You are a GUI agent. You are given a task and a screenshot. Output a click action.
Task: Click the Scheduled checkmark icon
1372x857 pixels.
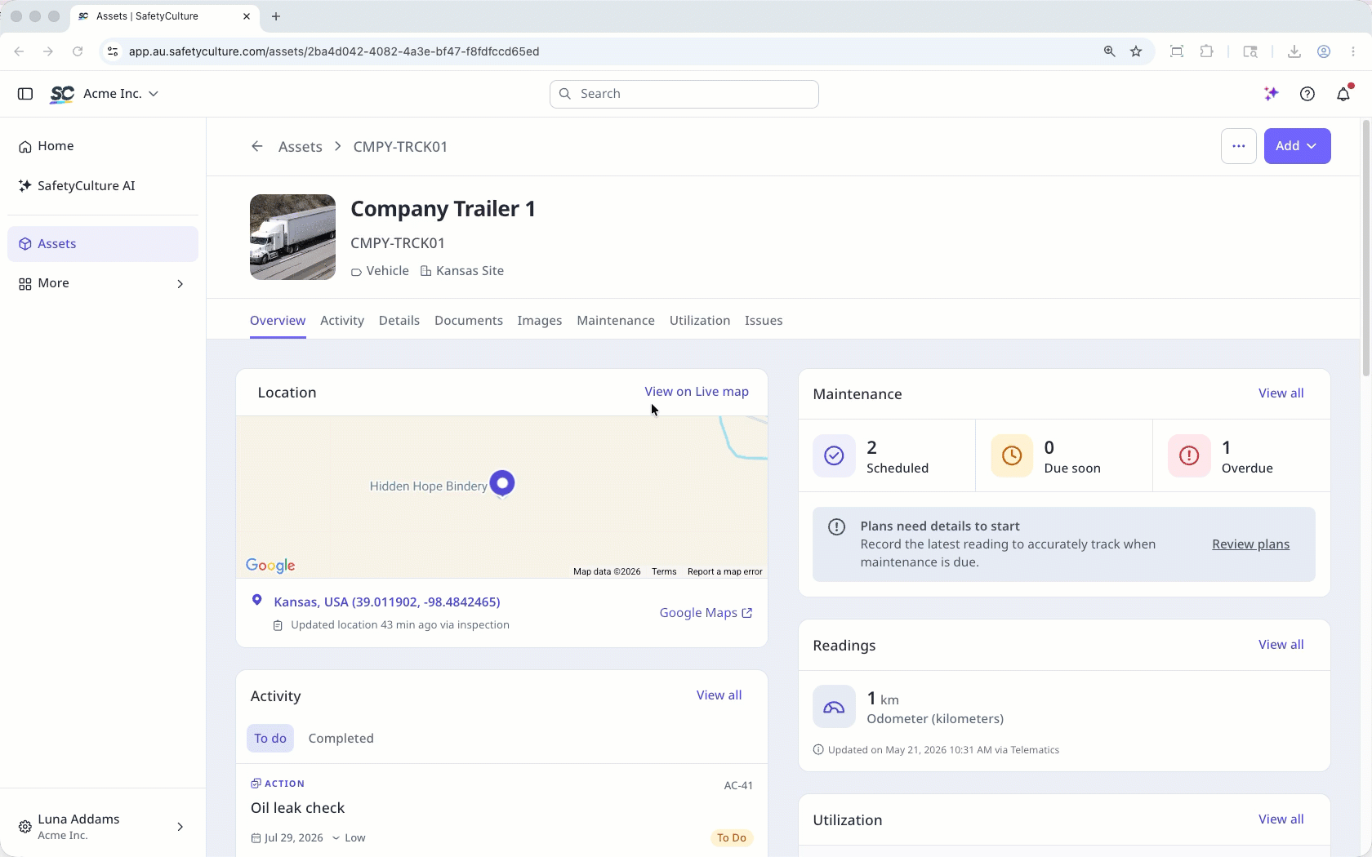[834, 455]
